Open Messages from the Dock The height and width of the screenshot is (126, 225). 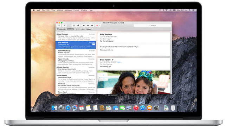tap(115, 108)
